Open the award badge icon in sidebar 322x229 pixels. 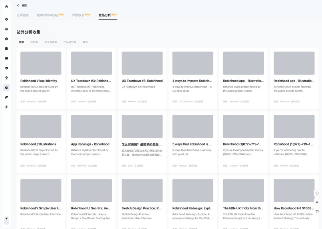[6, 78]
